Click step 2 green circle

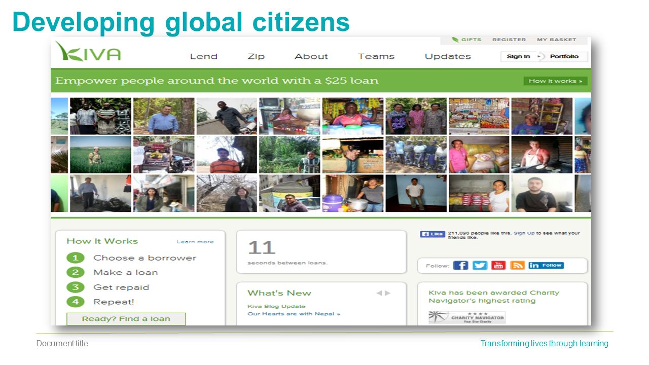75,272
